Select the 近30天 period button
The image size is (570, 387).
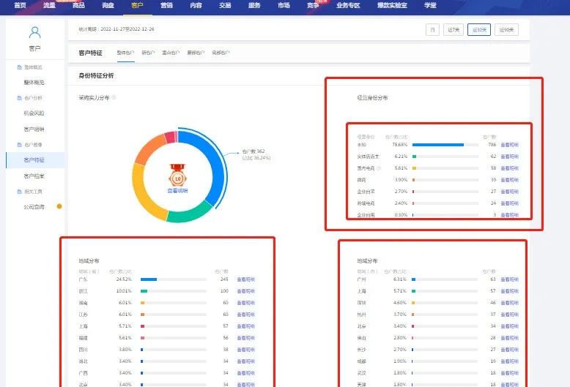pos(479,30)
